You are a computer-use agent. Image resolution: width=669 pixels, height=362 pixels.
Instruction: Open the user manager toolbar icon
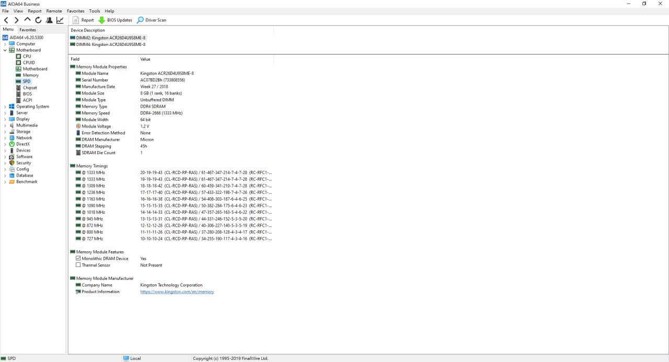(49, 20)
